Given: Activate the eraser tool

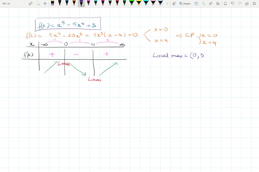Looking at the screenshot, I should (210, 4).
